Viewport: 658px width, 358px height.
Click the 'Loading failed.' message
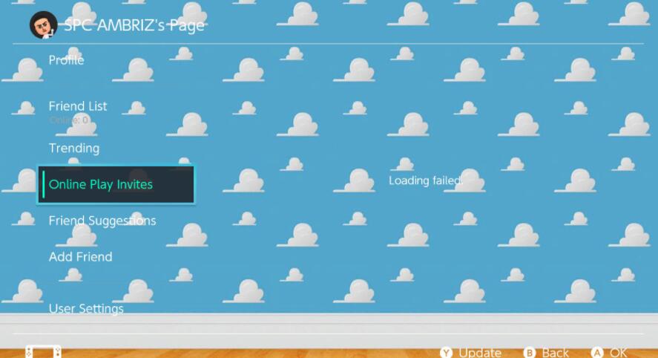[425, 180]
